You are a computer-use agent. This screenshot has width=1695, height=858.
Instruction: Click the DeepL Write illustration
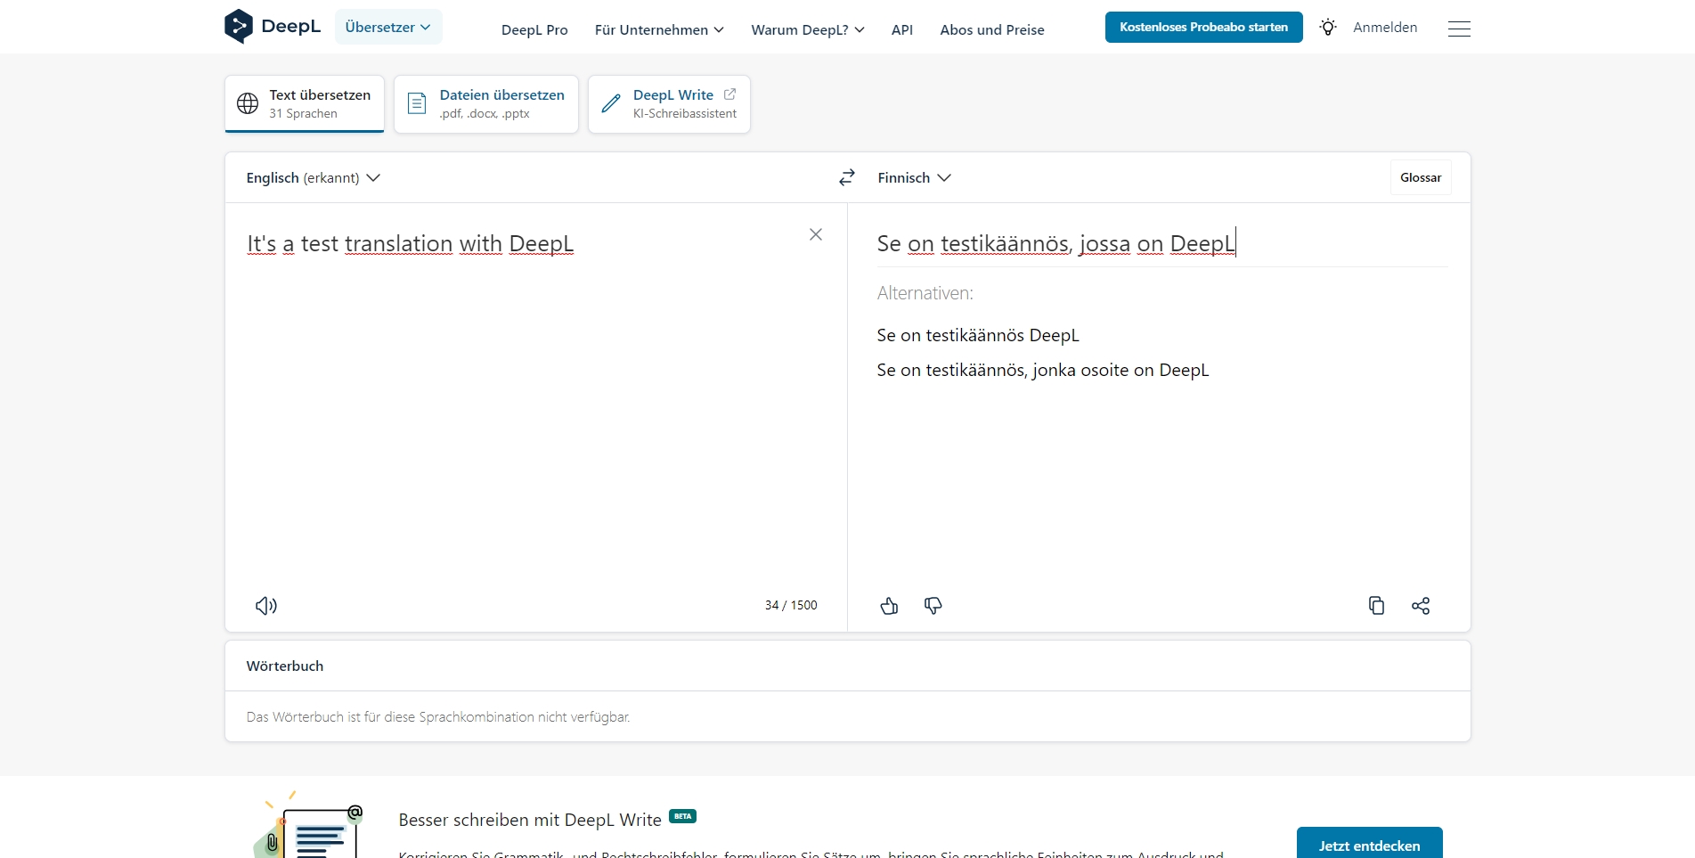308,825
